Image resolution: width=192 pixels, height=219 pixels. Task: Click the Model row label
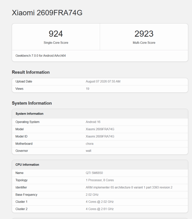pyautogui.click(x=19, y=129)
